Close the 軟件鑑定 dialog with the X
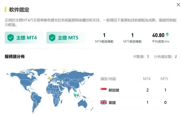 click(x=178, y=5)
